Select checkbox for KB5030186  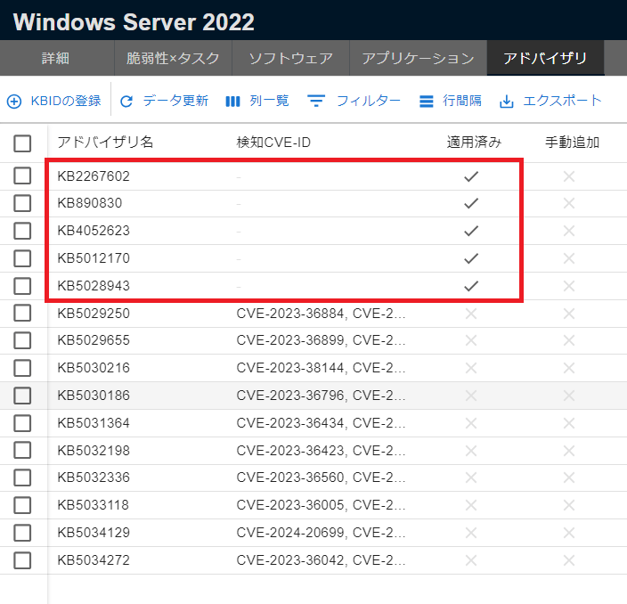click(22, 396)
